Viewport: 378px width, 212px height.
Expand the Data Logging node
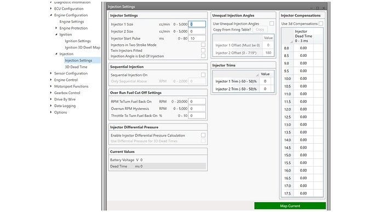pyautogui.click(x=51, y=106)
